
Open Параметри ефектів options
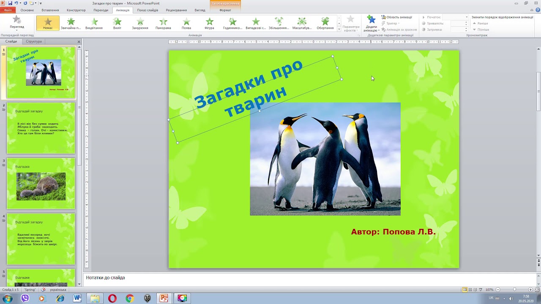pos(351,24)
